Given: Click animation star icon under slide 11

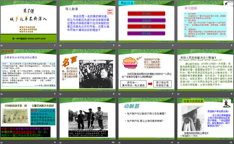Looking at the screenshot, I should point(119,143).
